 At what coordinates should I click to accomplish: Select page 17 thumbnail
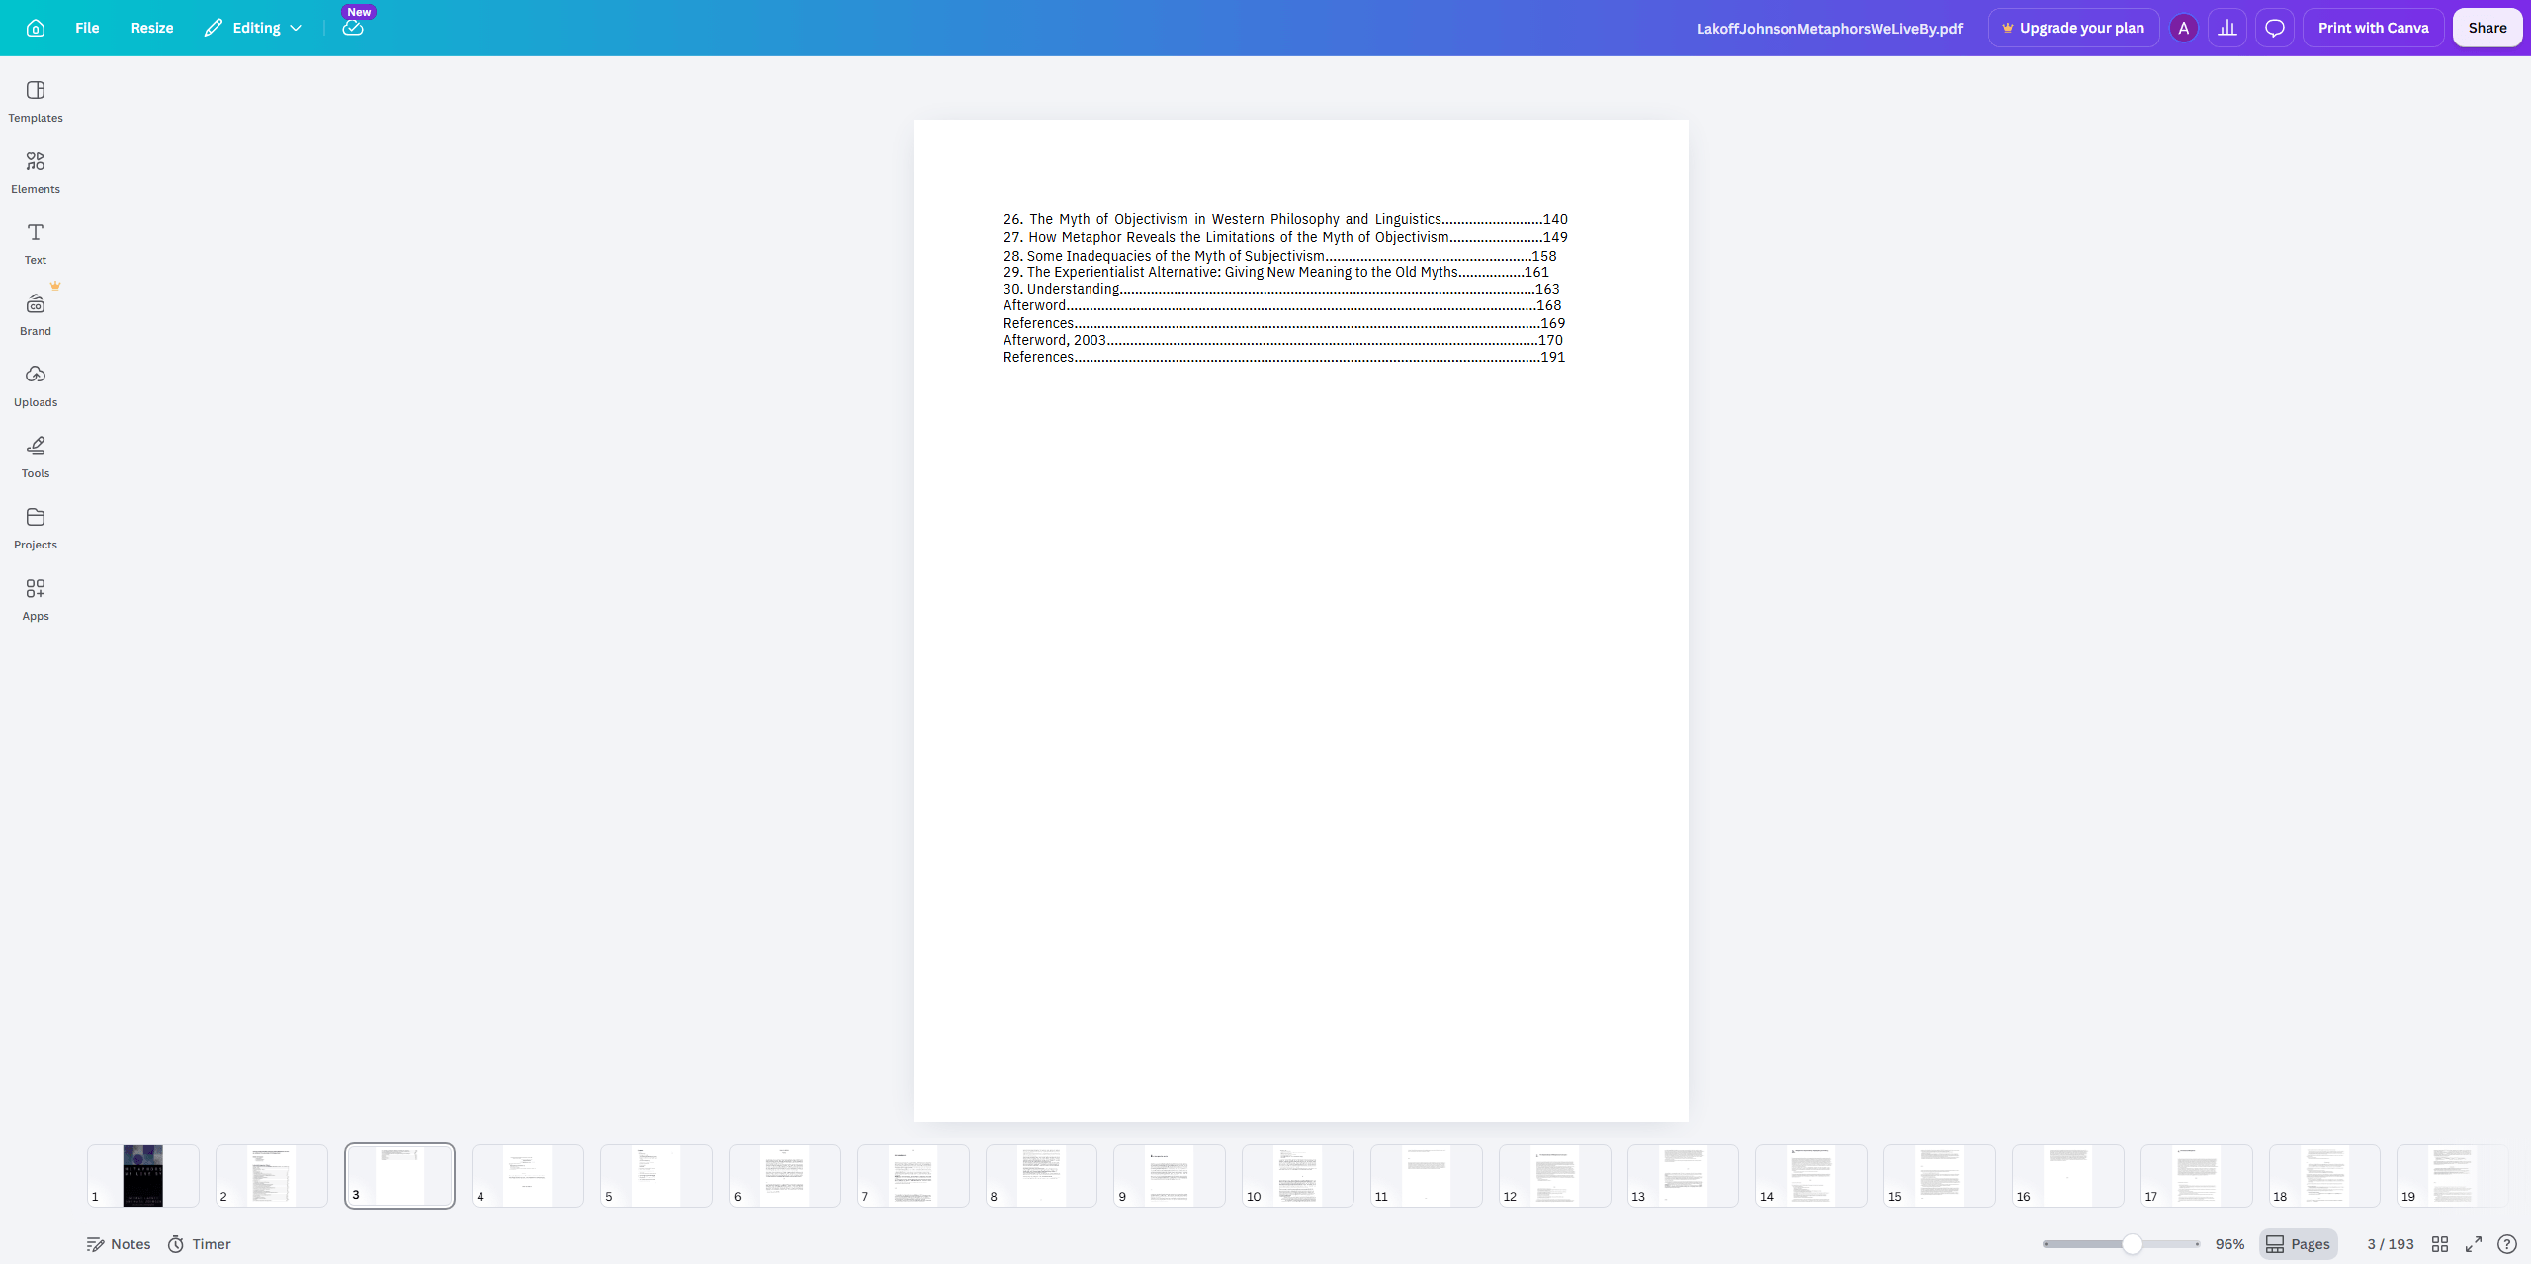[2197, 1176]
